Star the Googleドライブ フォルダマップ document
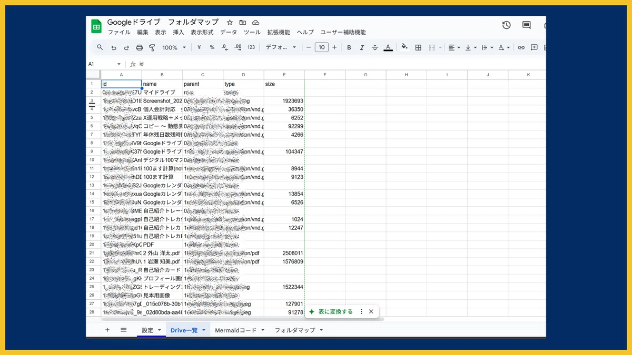632x355 pixels. pos(230,23)
